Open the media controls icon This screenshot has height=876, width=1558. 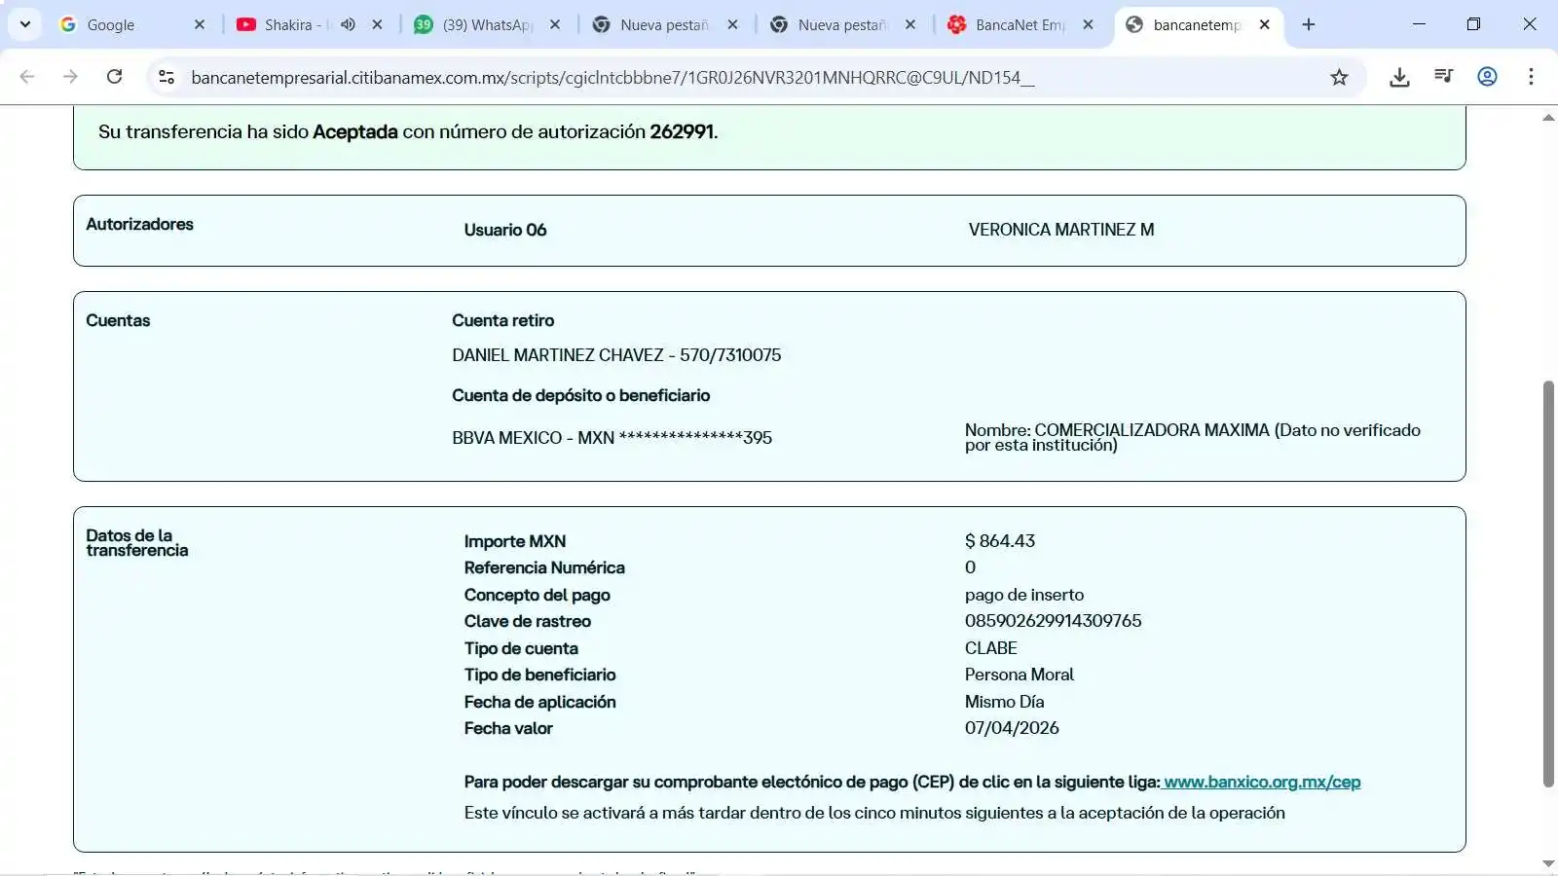(x=1443, y=77)
